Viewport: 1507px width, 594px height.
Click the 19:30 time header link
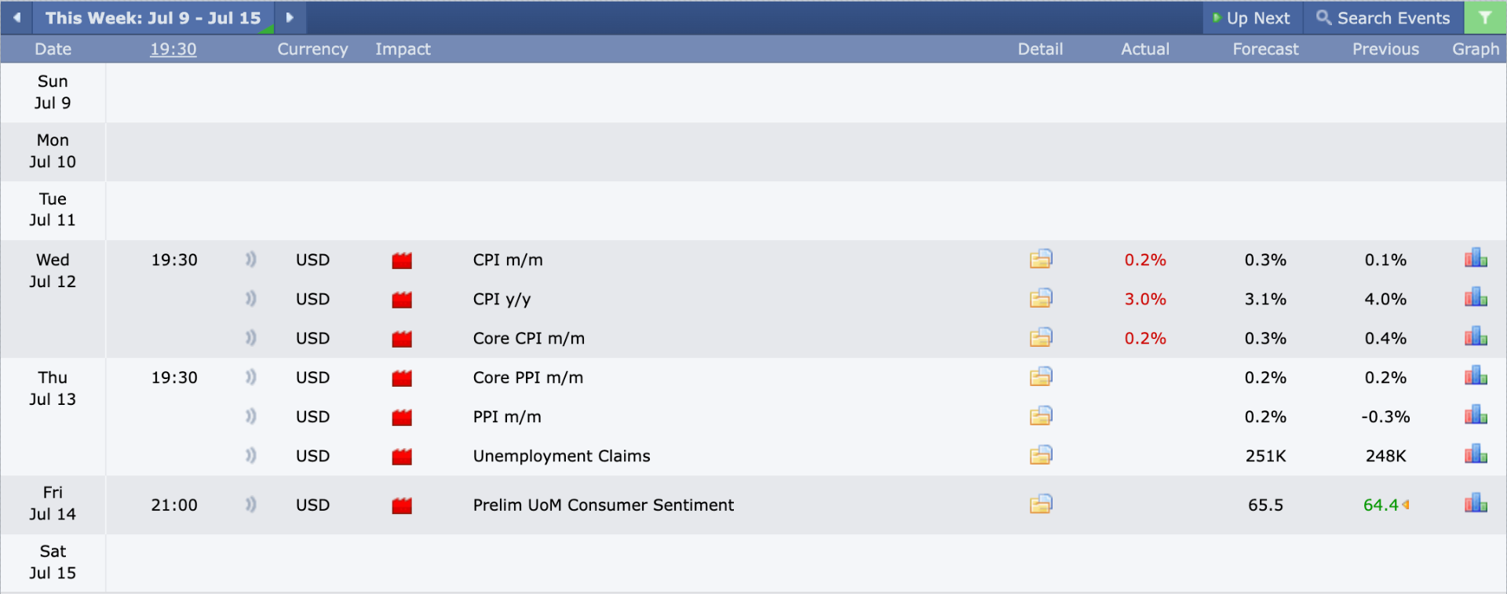(173, 49)
